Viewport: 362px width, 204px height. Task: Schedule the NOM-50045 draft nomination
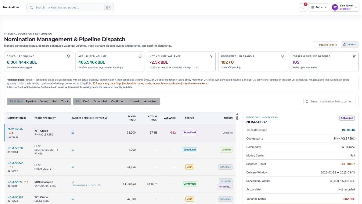click(225, 167)
